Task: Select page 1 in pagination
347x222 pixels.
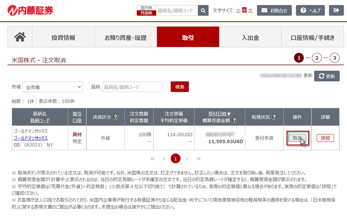Action: (176, 159)
